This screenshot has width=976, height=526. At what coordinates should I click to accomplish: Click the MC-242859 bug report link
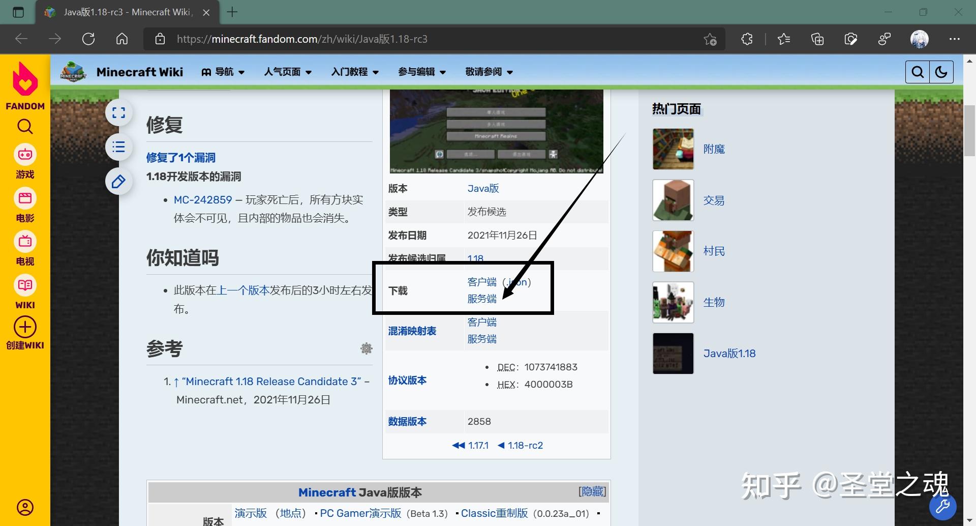[x=202, y=199]
